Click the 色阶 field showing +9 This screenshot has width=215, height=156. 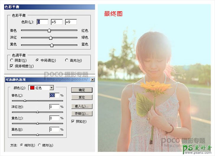click(x=71, y=22)
